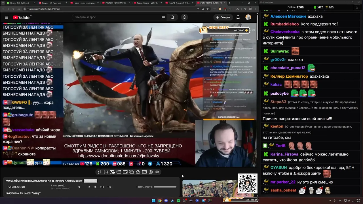Go to YouTube home via logo

[x=21, y=17]
